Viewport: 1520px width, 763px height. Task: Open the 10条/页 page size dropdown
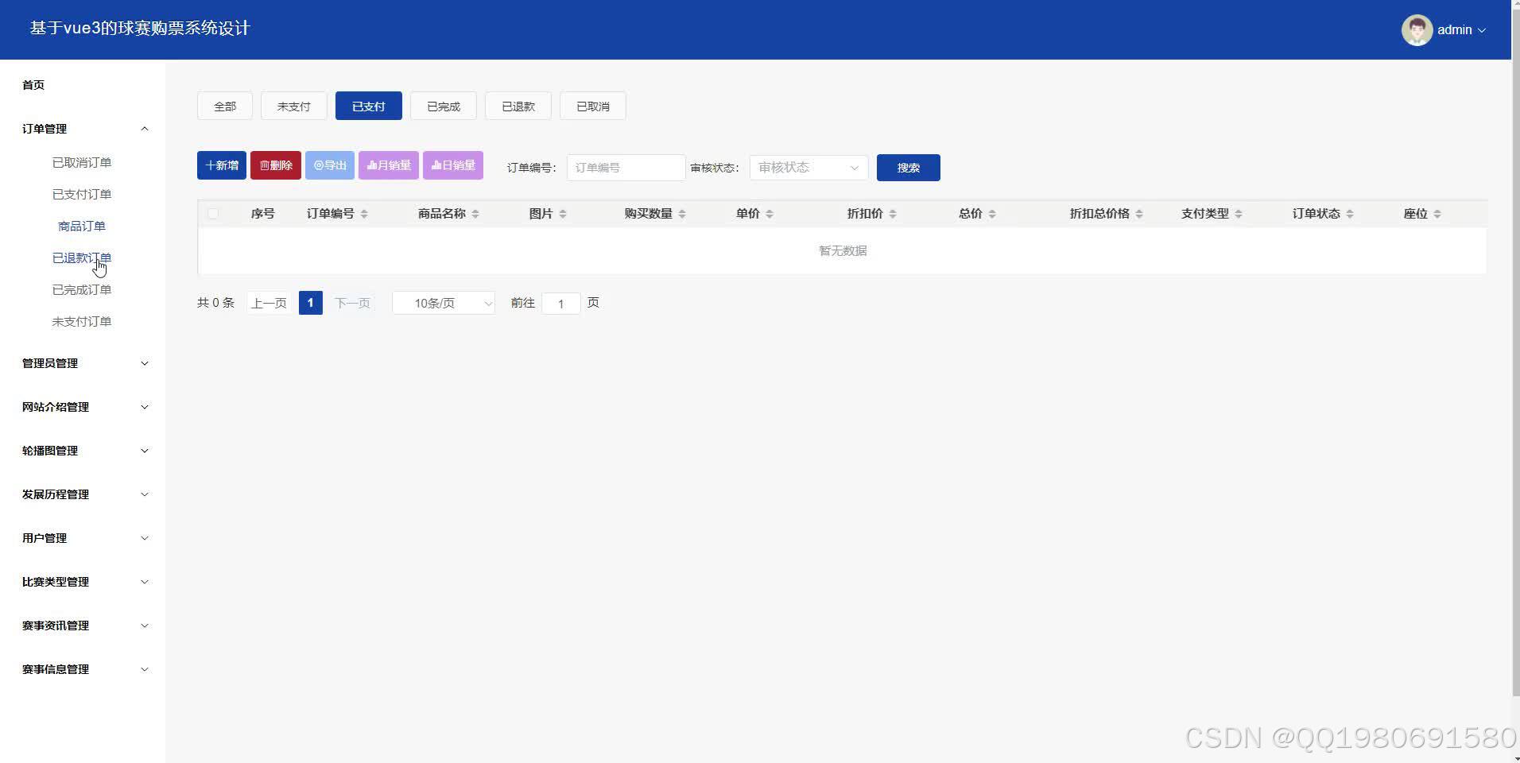tap(443, 303)
